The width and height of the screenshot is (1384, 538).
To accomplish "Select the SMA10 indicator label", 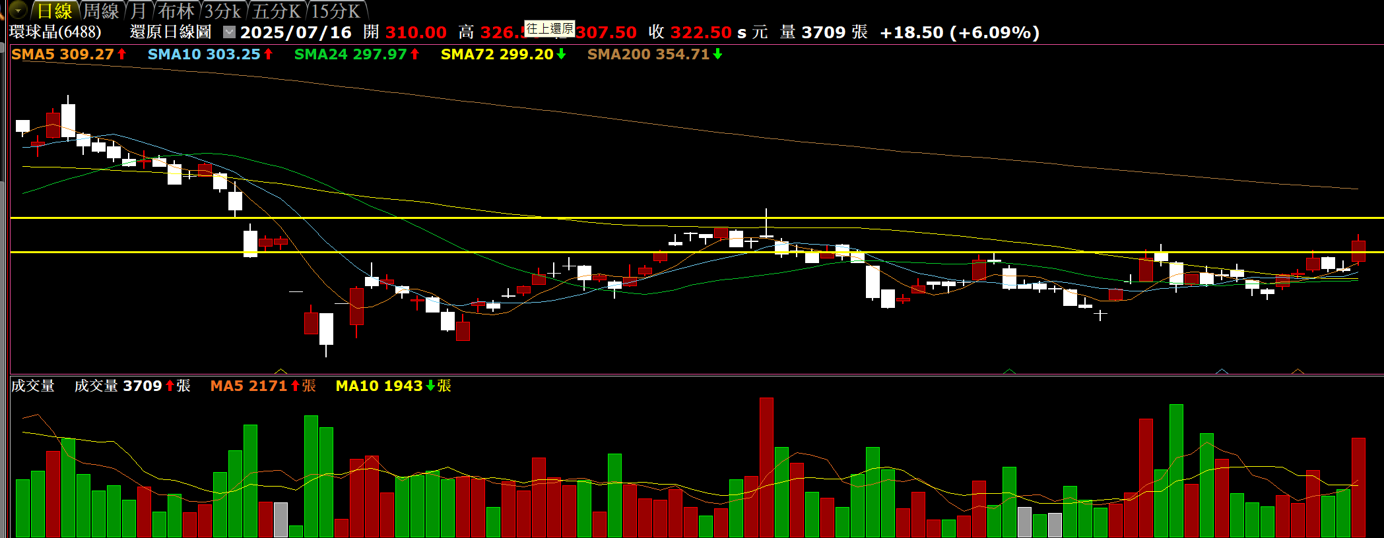I will [204, 55].
